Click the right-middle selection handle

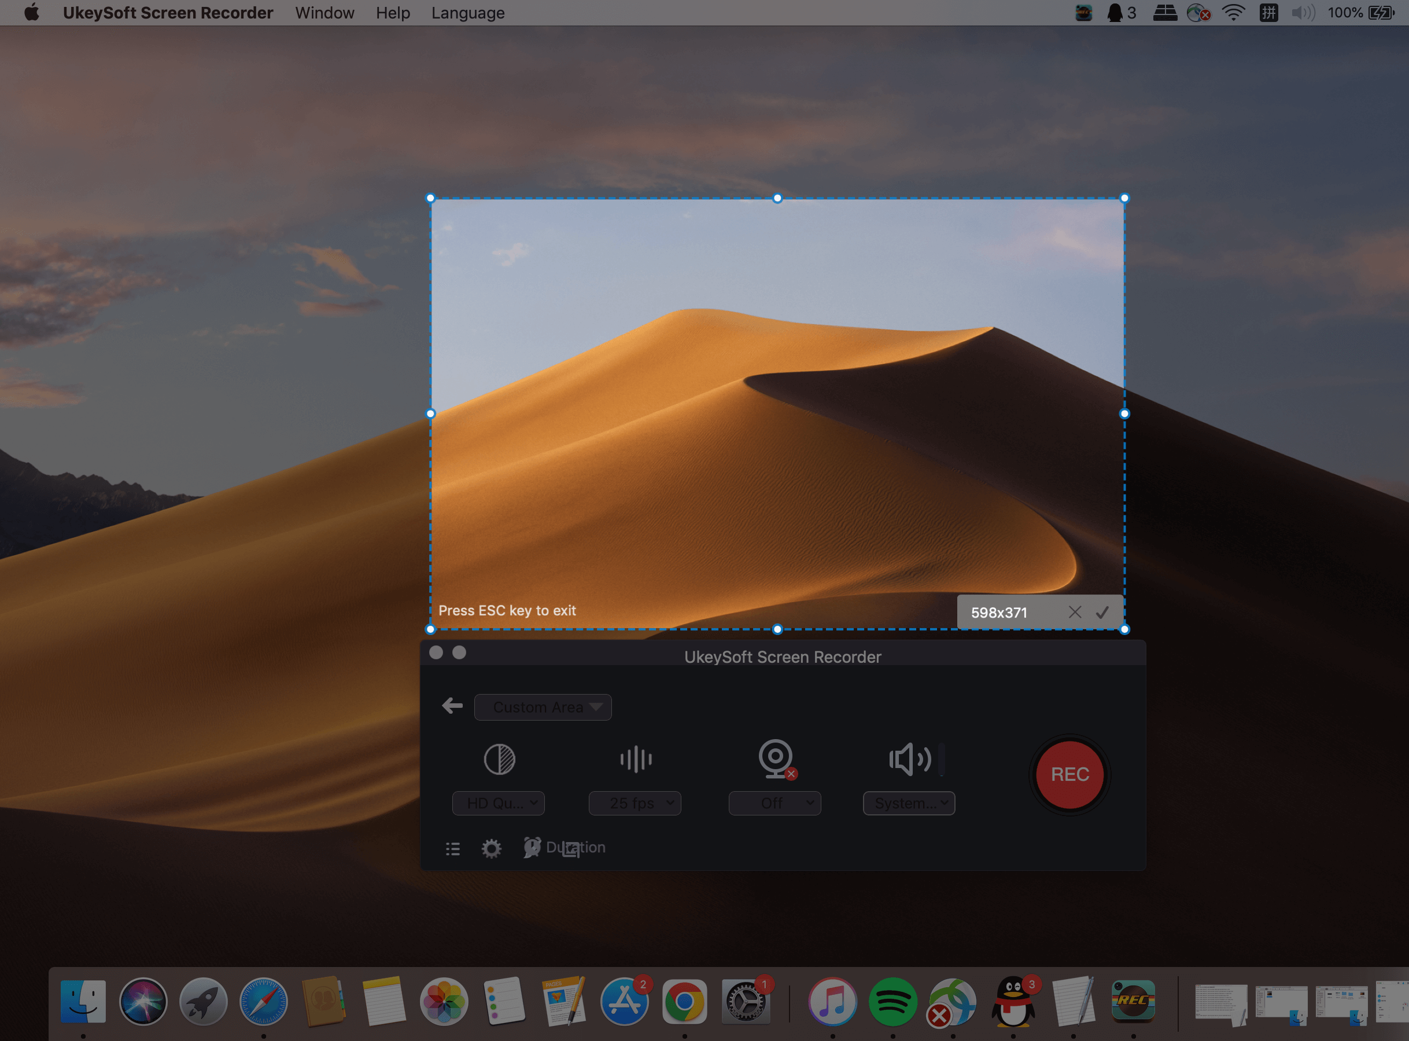(x=1124, y=414)
